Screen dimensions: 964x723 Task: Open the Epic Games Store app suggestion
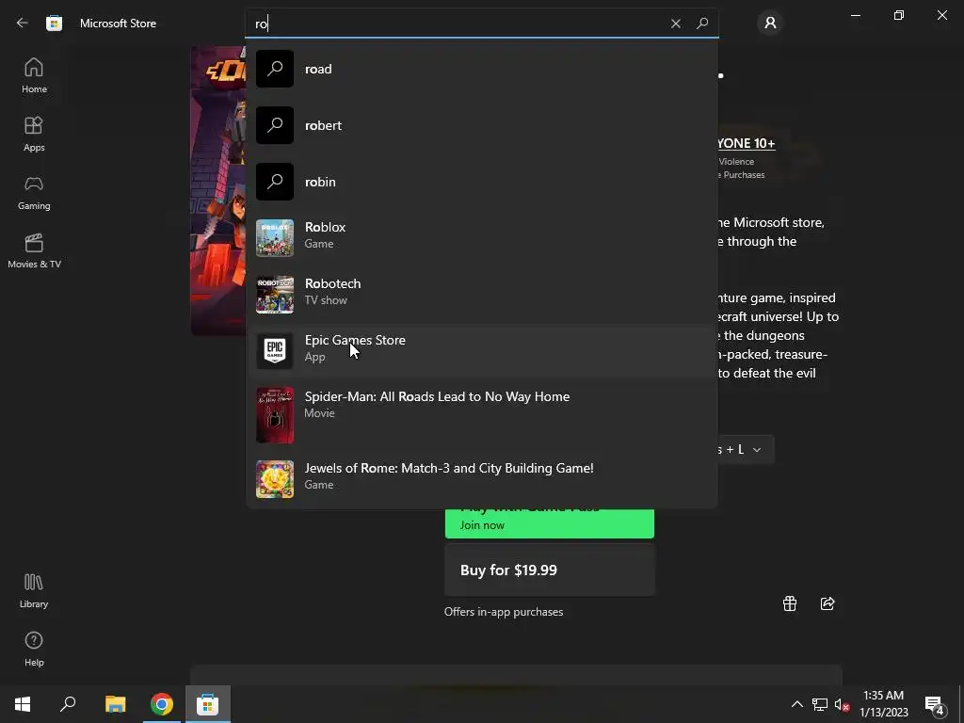[482, 351]
